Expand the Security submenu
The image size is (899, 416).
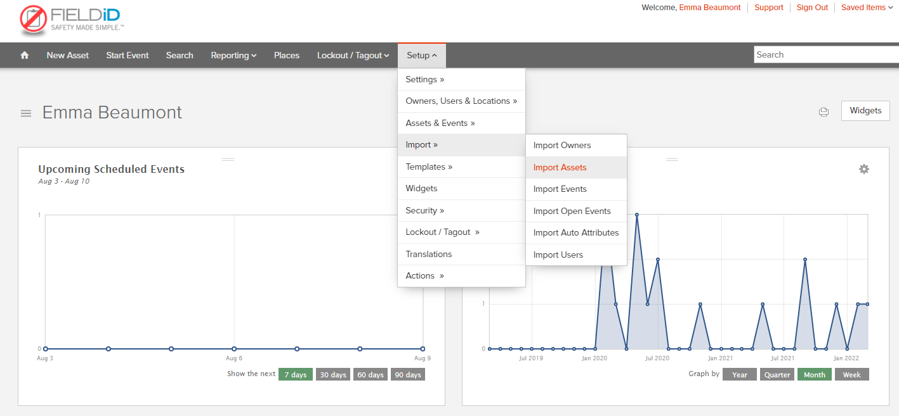pos(461,211)
